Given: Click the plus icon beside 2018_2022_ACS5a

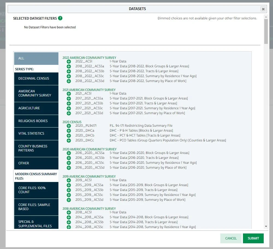Looking at the screenshot, I should click(69, 66).
